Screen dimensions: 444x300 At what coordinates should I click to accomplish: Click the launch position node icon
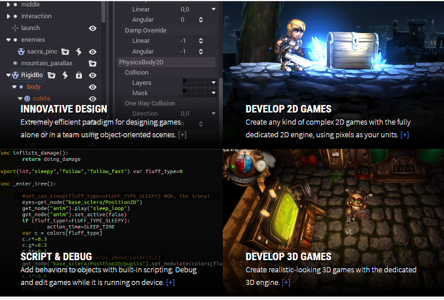pyautogui.click(x=15, y=28)
